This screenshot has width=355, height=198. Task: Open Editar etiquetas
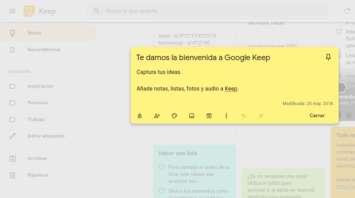[46, 136]
